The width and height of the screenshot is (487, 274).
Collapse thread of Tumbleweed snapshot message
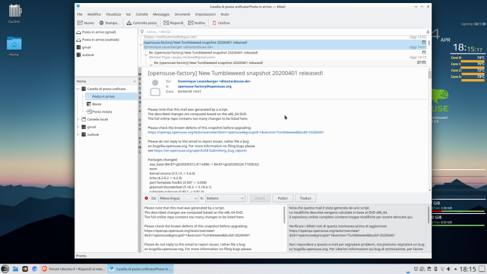click(x=141, y=44)
